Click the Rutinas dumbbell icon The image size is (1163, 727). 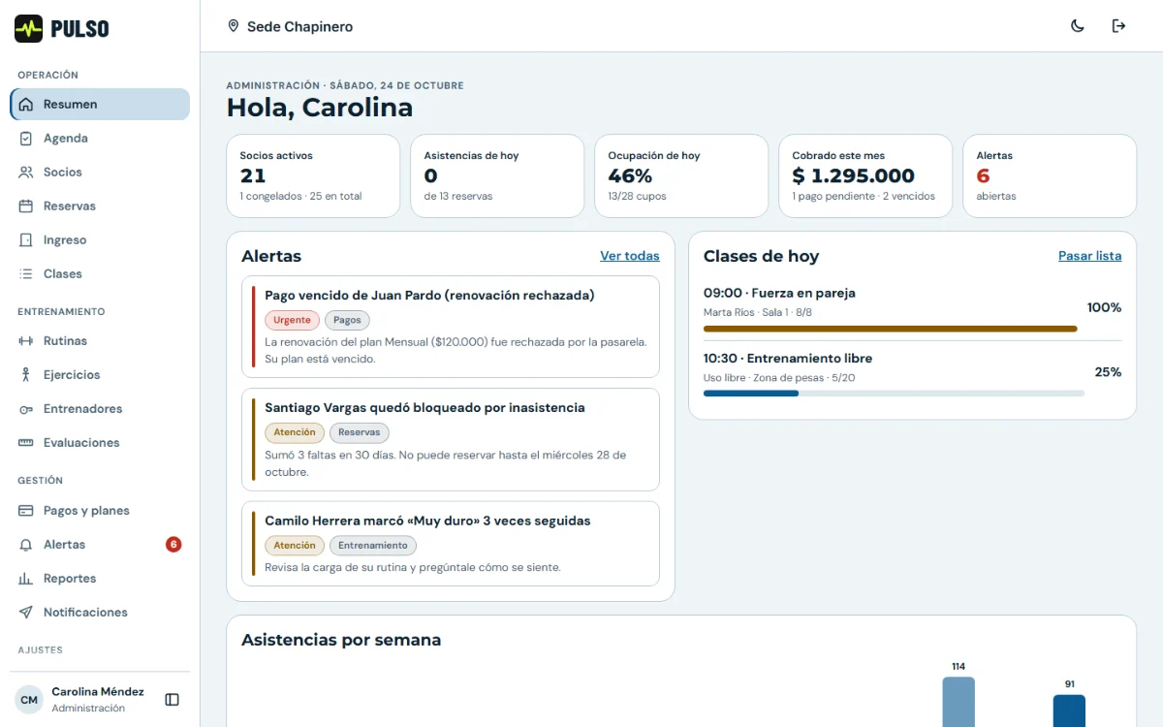[x=26, y=341]
